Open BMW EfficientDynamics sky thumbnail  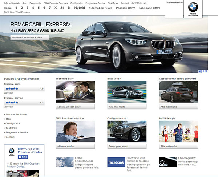pos(65,162)
